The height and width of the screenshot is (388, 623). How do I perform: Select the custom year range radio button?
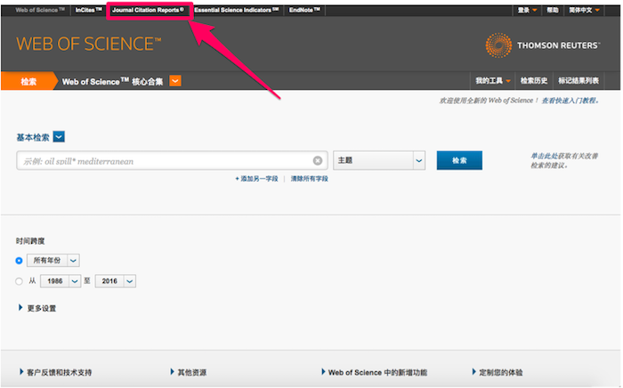click(x=20, y=281)
